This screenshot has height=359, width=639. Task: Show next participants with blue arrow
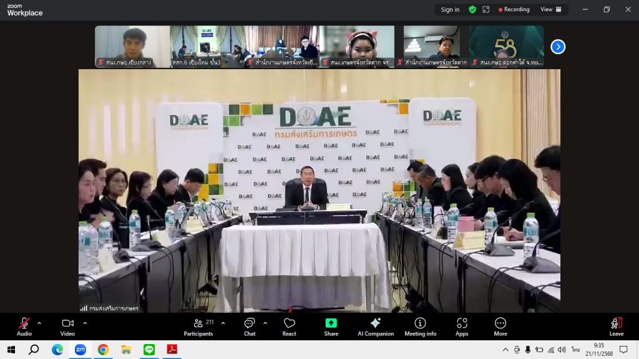tap(557, 47)
